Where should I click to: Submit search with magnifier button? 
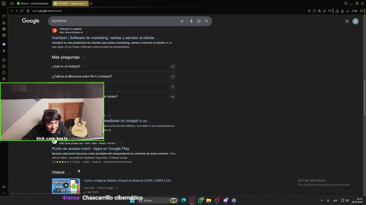(206, 21)
